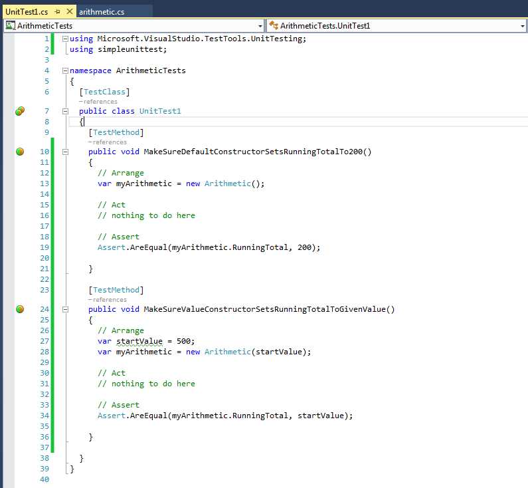Collapse the MakeSureDefaultConstructorSetsRunningTotalTo200 method
Image resolution: width=528 pixels, height=488 pixels.
coord(65,152)
